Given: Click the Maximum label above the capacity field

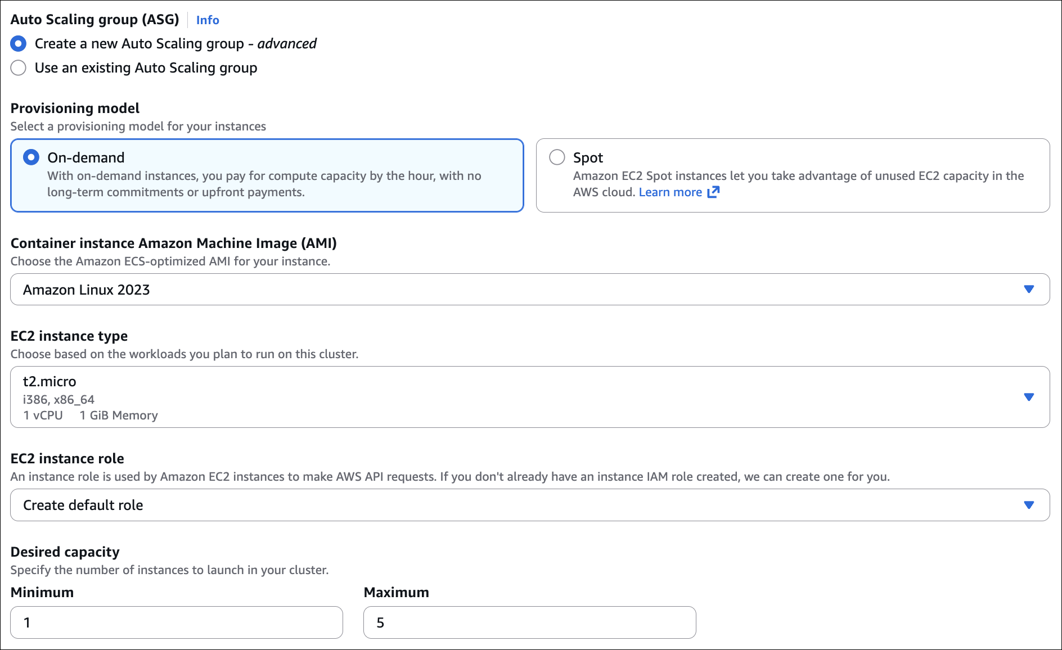Looking at the screenshot, I should [x=396, y=593].
